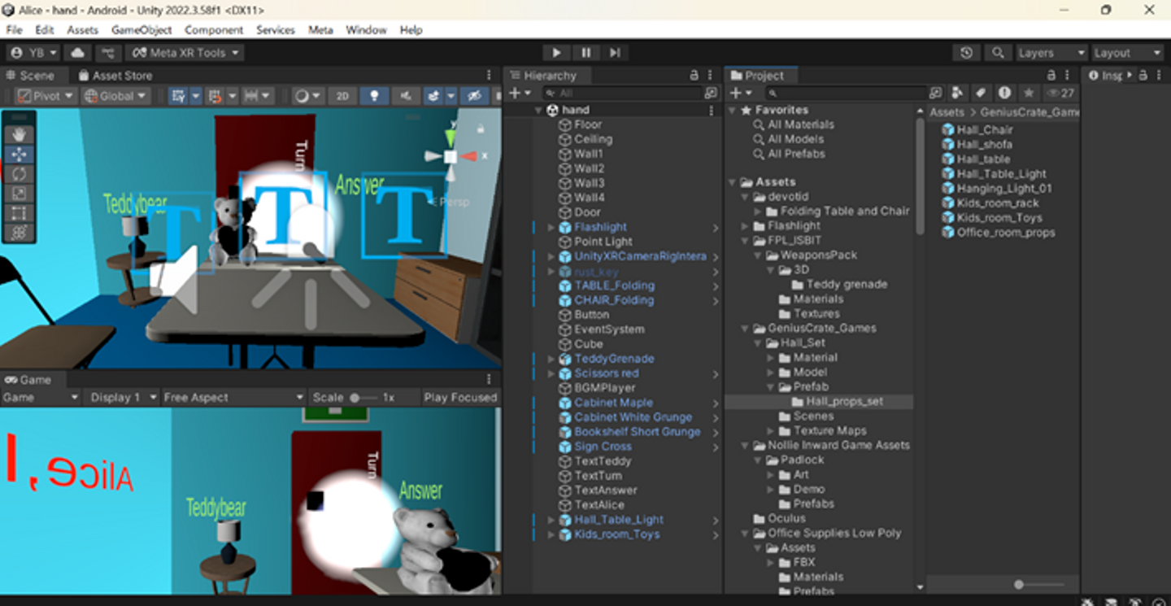Click the global search magnifier icon
Screen dimensions: 1171x606
tap(997, 53)
